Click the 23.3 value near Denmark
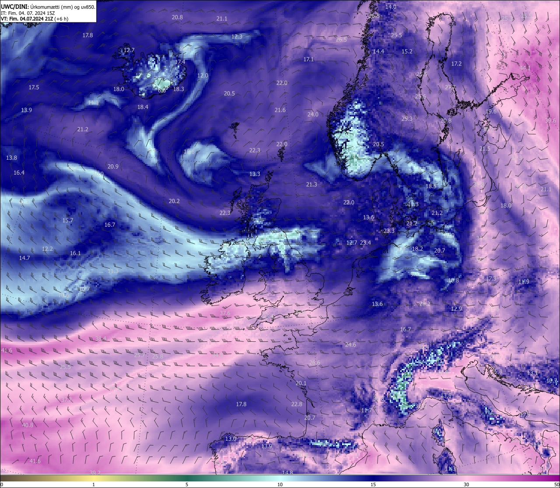This screenshot has width=560, height=488. click(389, 231)
